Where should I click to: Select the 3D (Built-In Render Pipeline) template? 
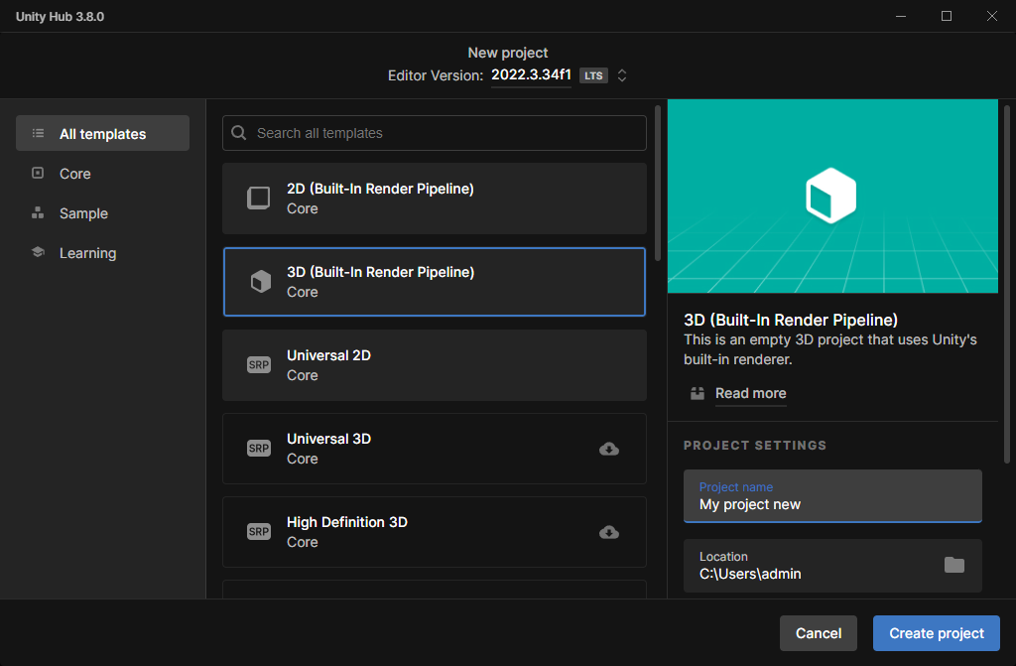[x=435, y=282]
